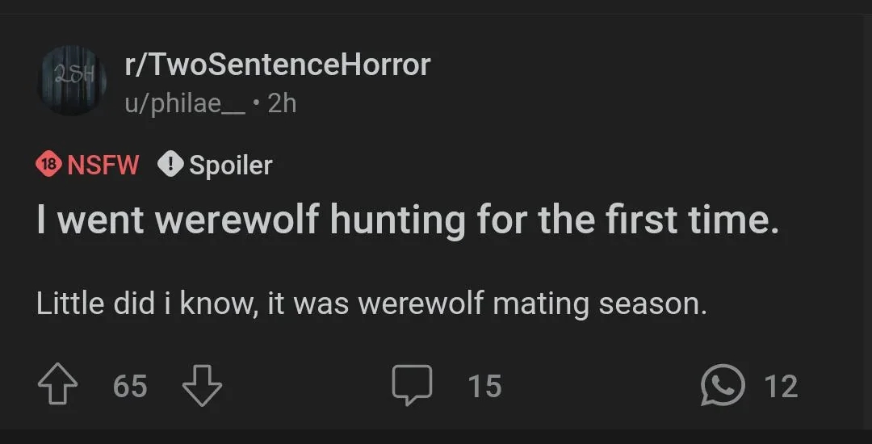
Task: Click the 2h post timestamp
Action: [282, 103]
